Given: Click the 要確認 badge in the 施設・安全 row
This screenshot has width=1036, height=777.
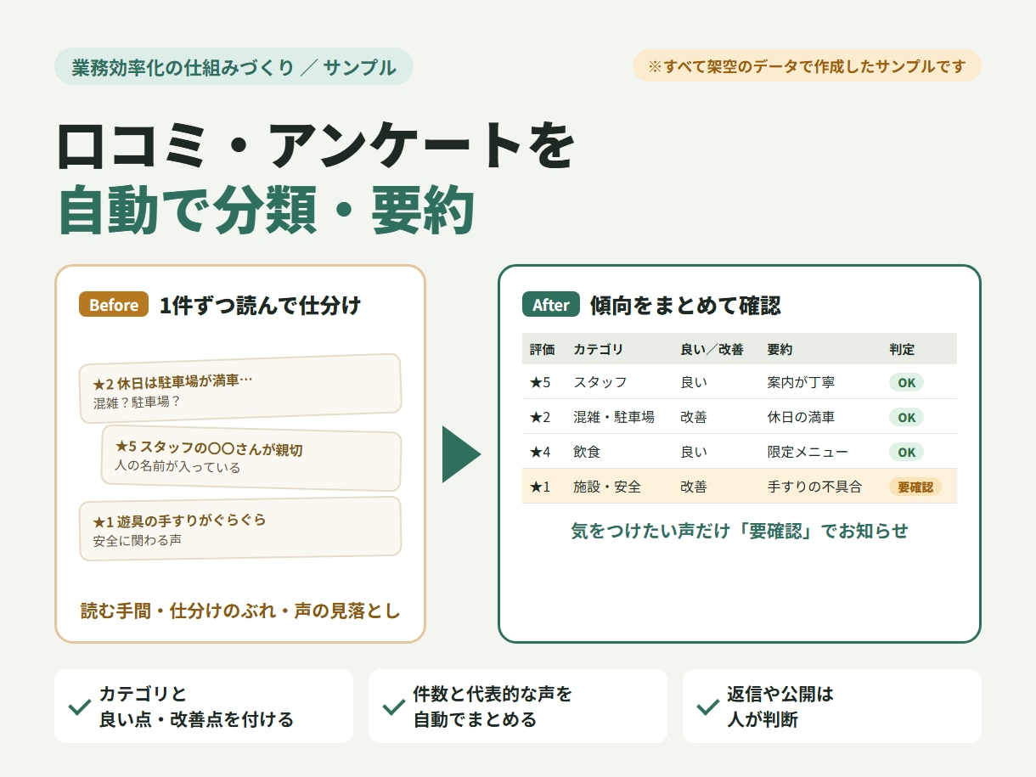Looking at the screenshot, I should pos(915,487).
